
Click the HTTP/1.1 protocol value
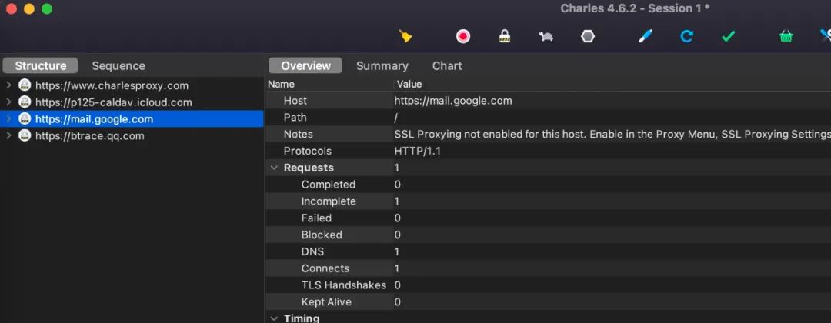(418, 151)
